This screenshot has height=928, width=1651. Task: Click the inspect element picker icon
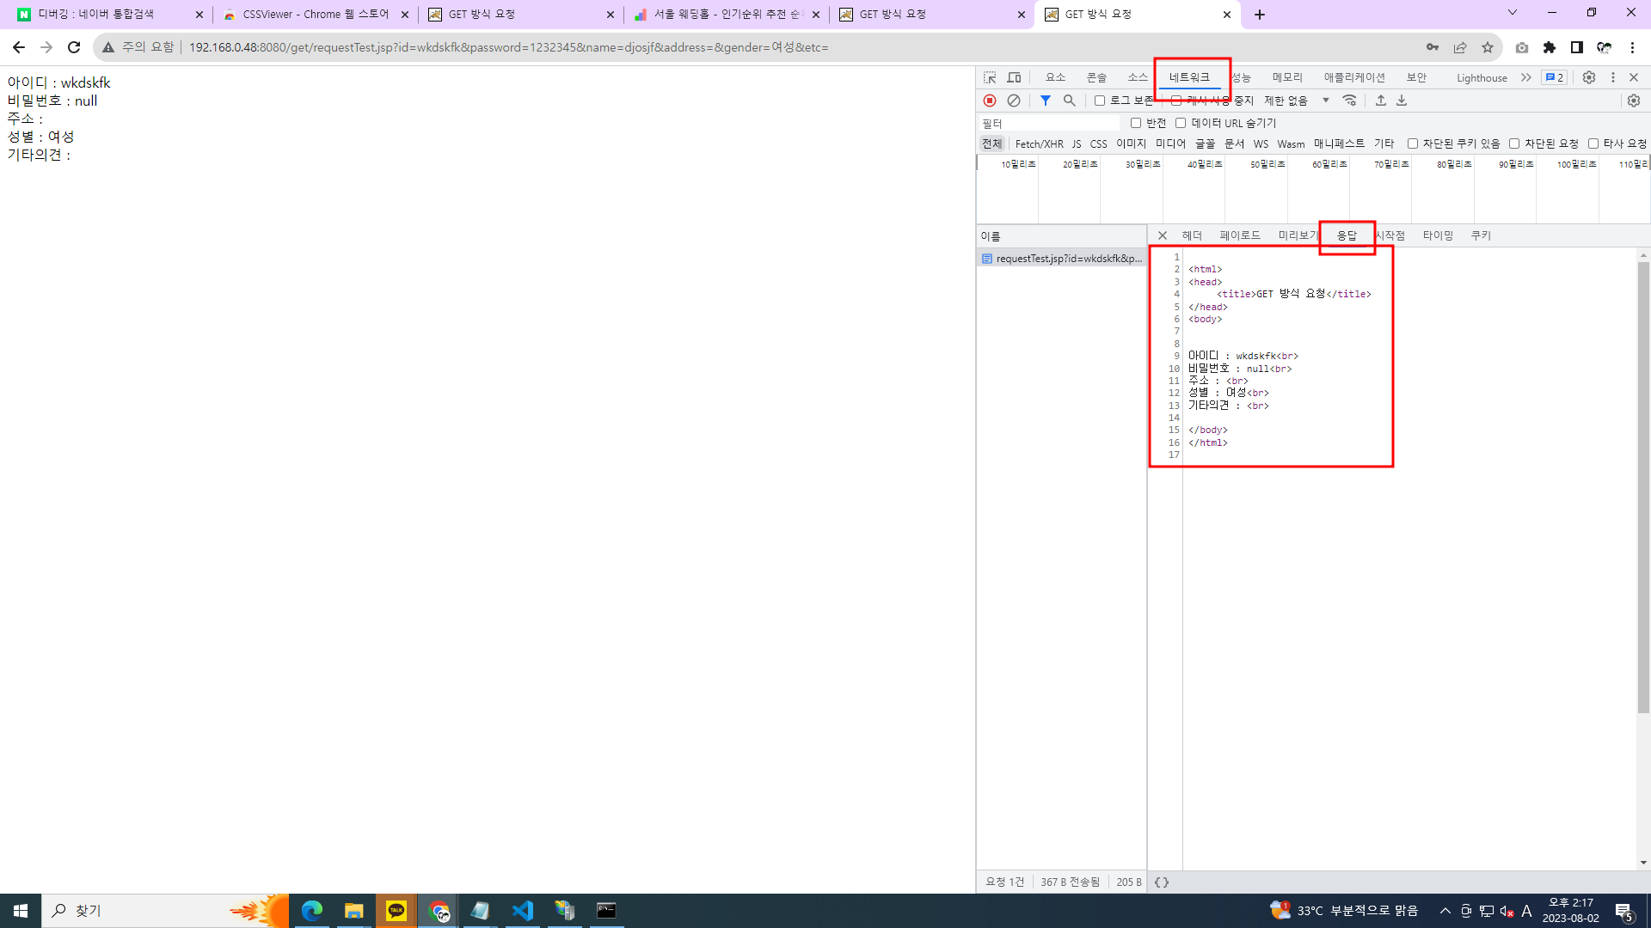tap(990, 77)
